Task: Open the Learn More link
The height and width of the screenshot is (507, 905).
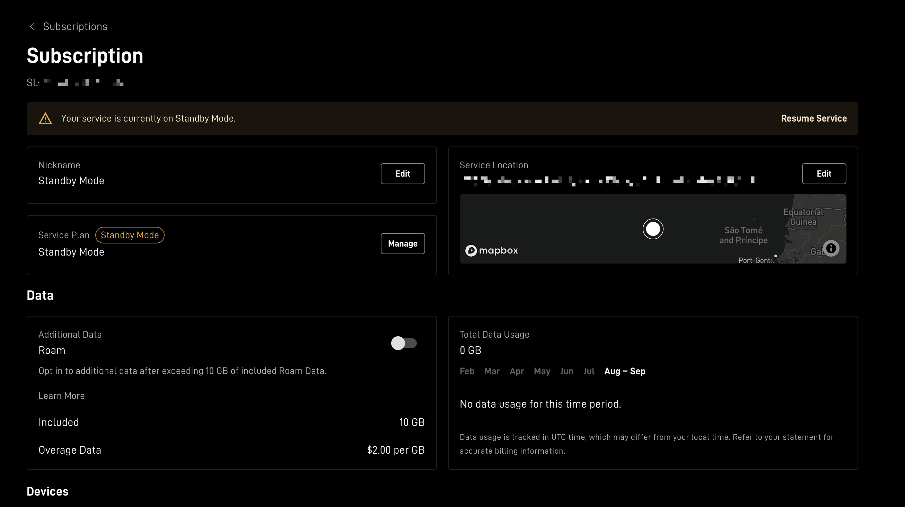Action: 61,396
